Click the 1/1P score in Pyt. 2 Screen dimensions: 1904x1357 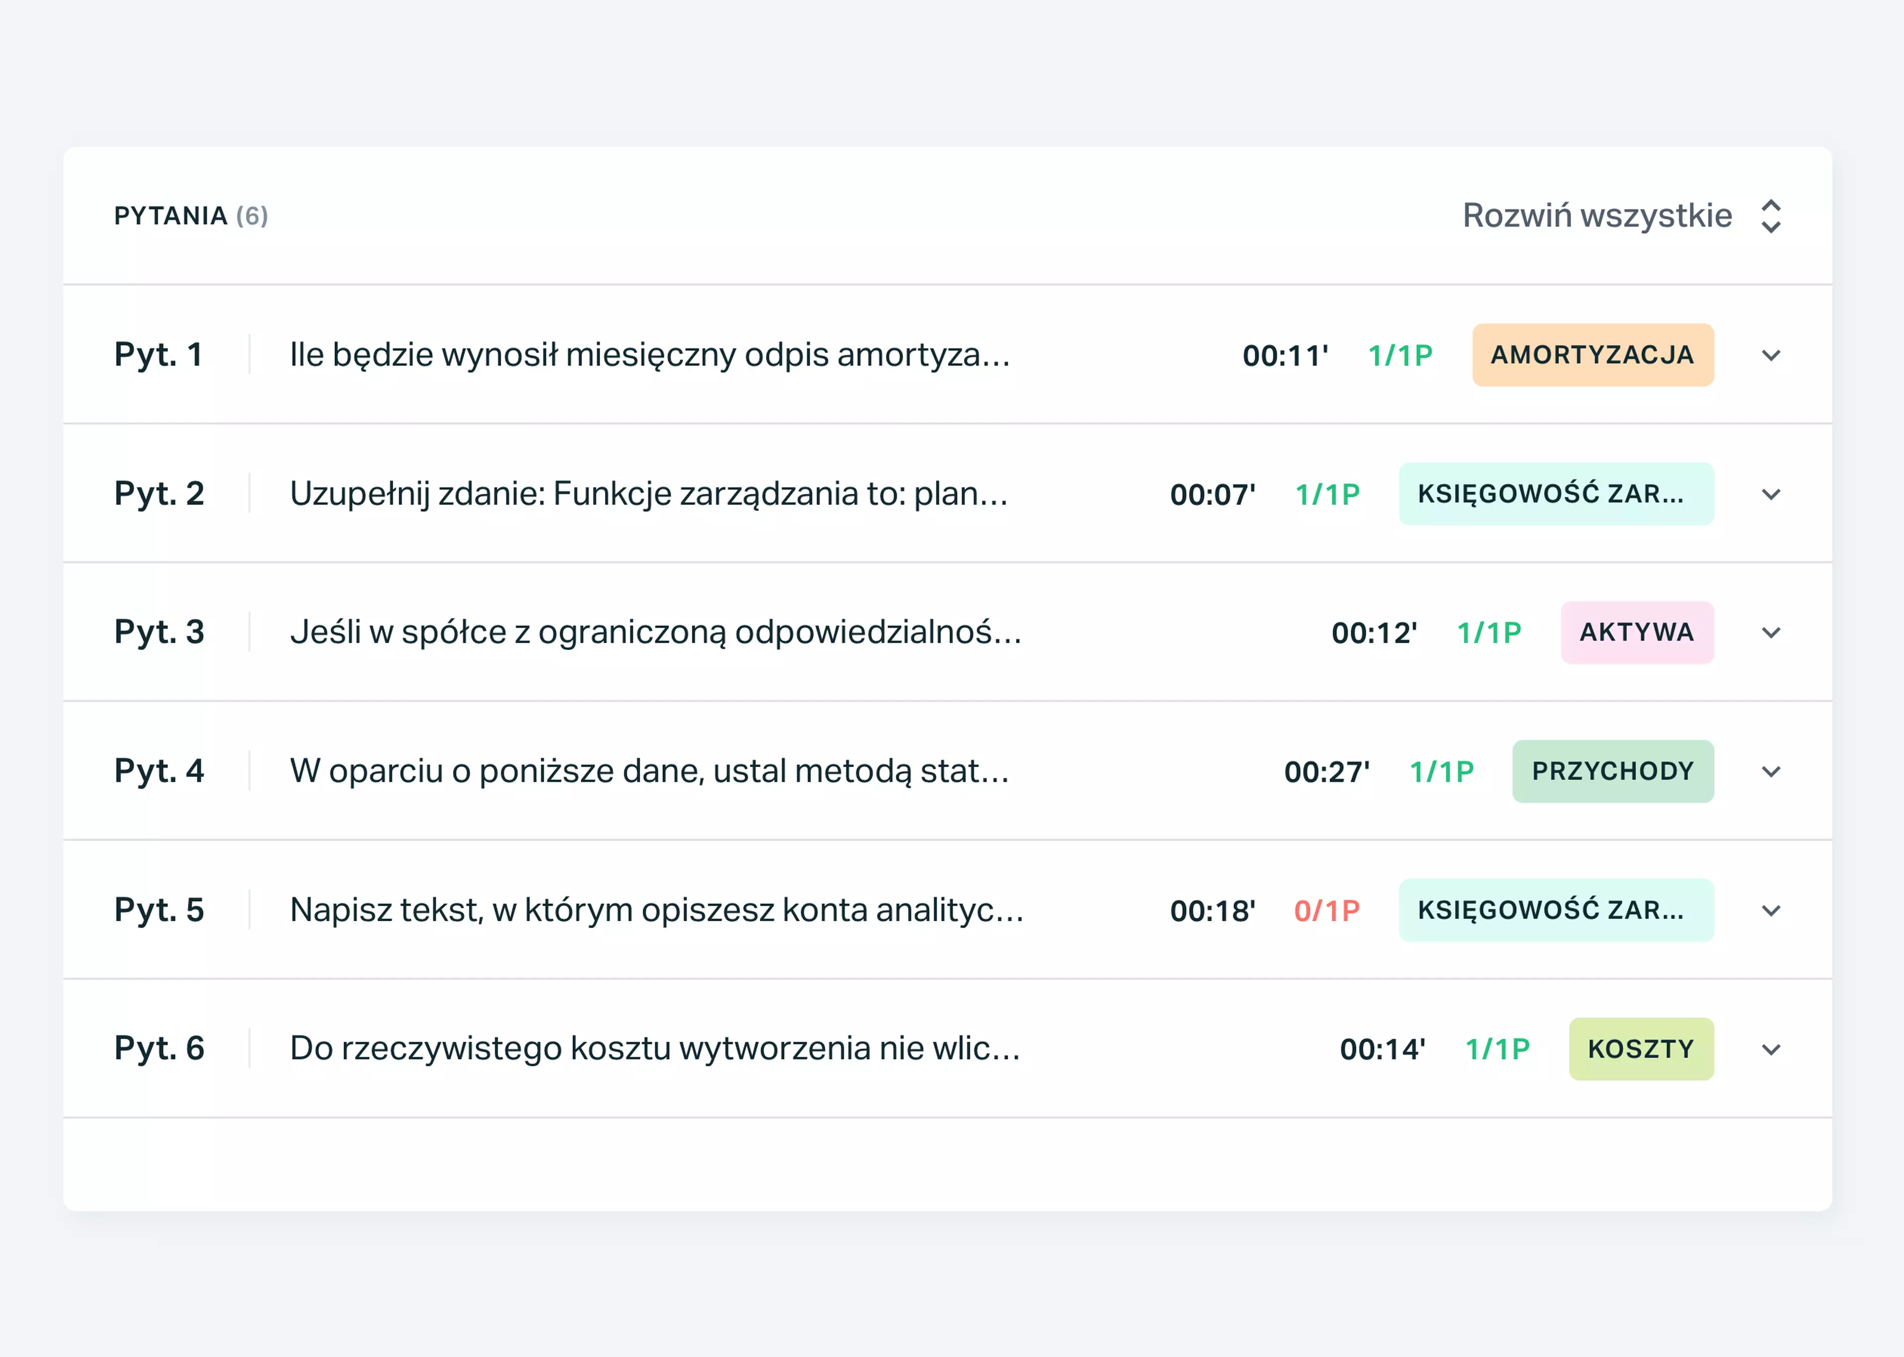click(x=1327, y=495)
